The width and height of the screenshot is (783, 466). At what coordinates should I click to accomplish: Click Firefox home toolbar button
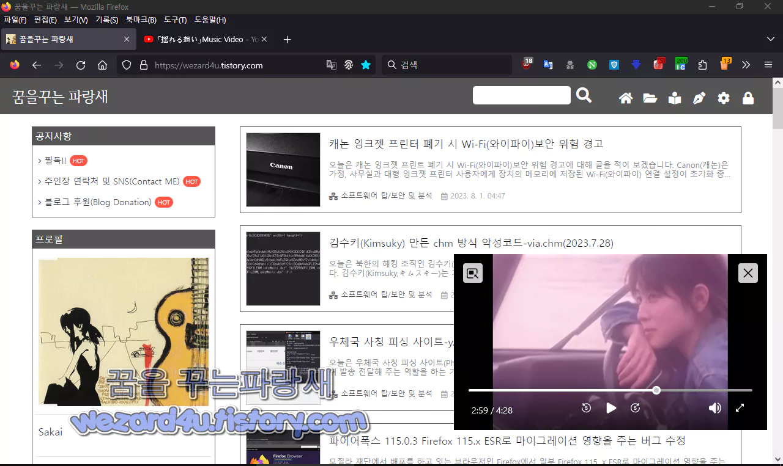click(103, 65)
